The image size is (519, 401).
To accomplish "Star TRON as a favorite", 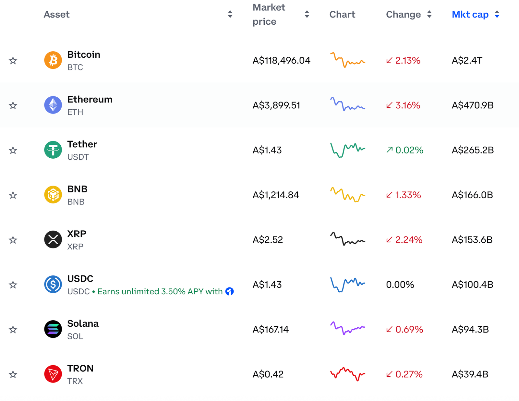I will coord(13,374).
